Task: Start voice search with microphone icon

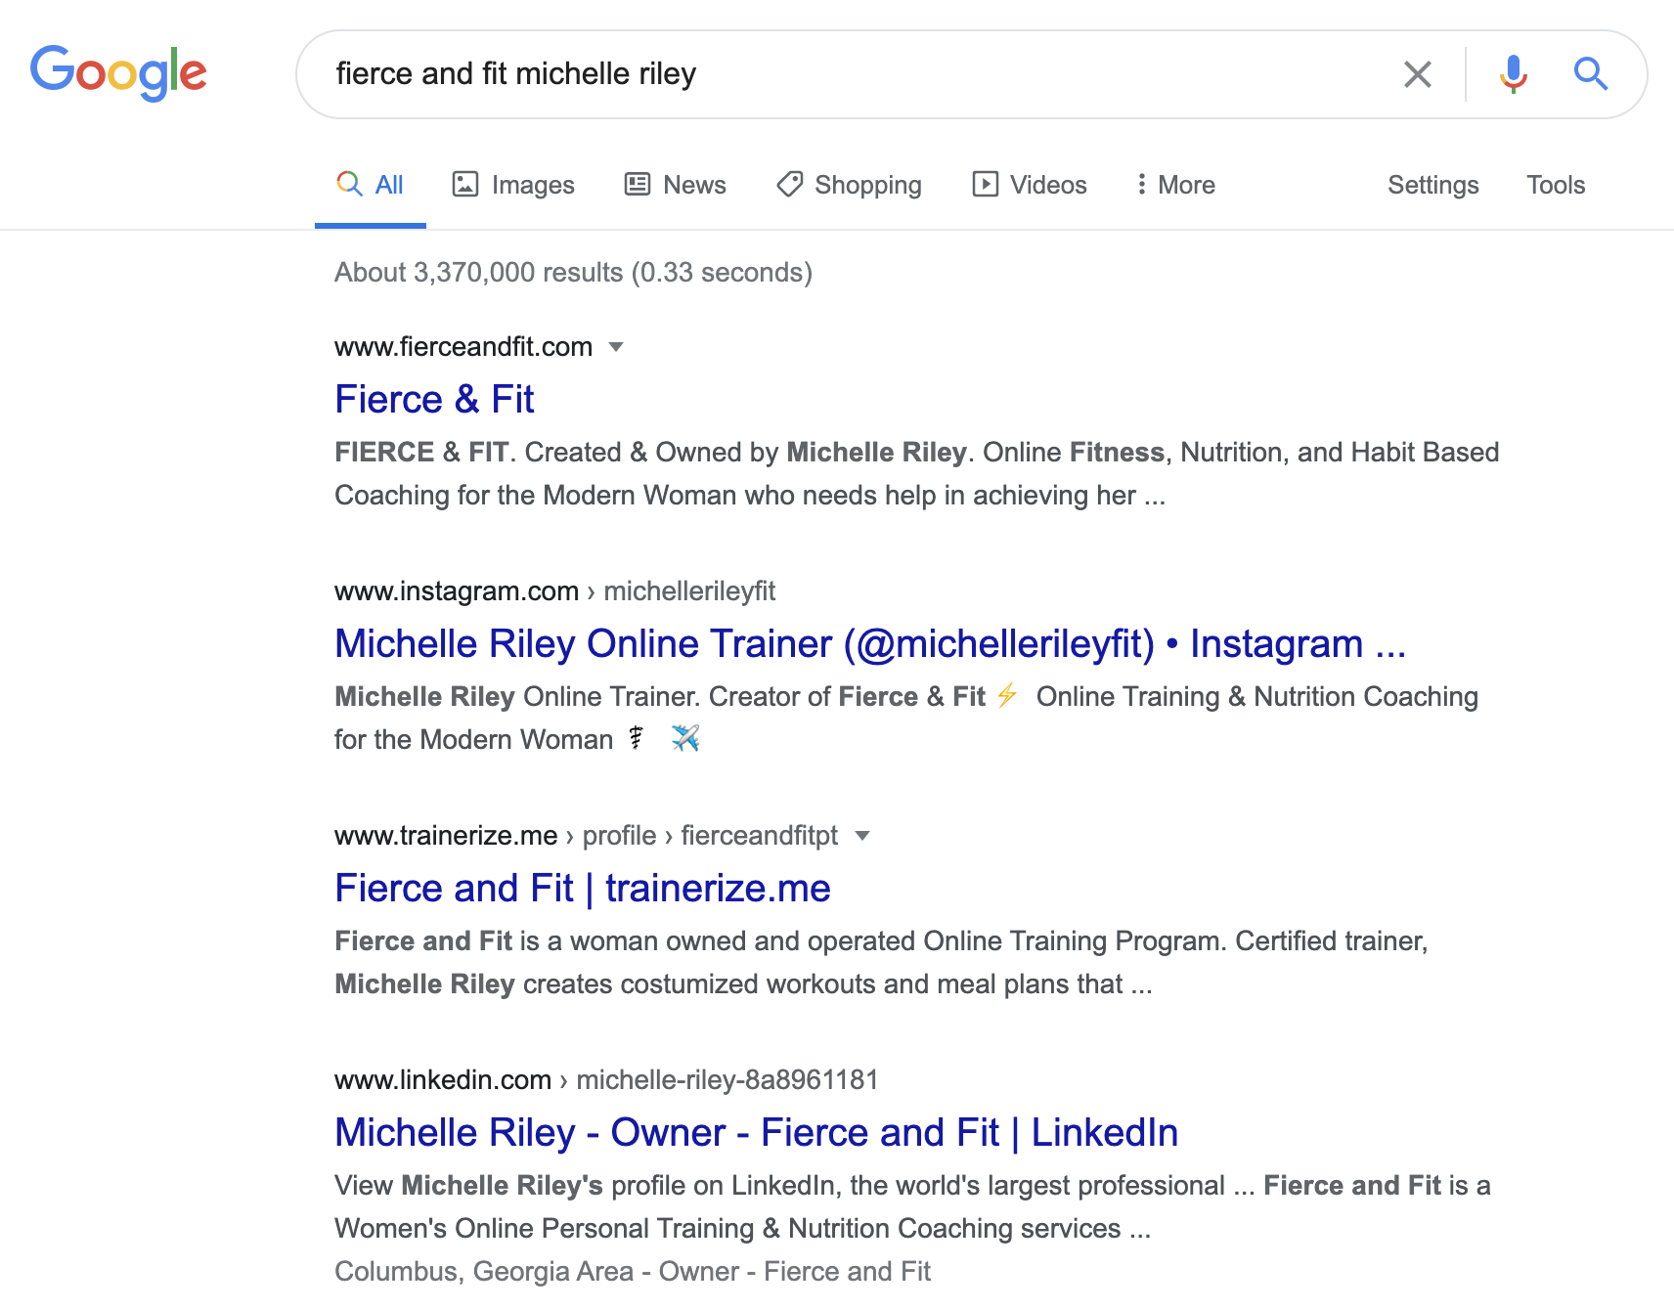Action: [x=1513, y=74]
